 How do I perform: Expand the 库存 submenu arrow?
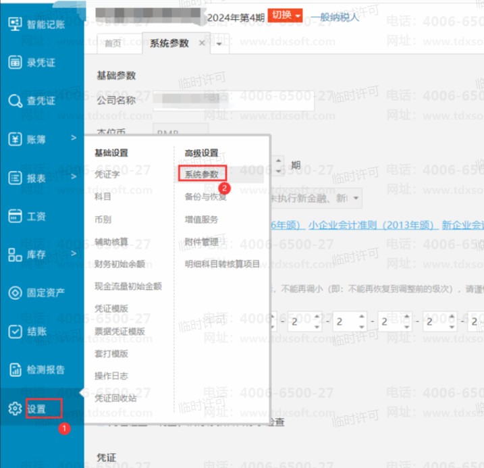coord(73,255)
